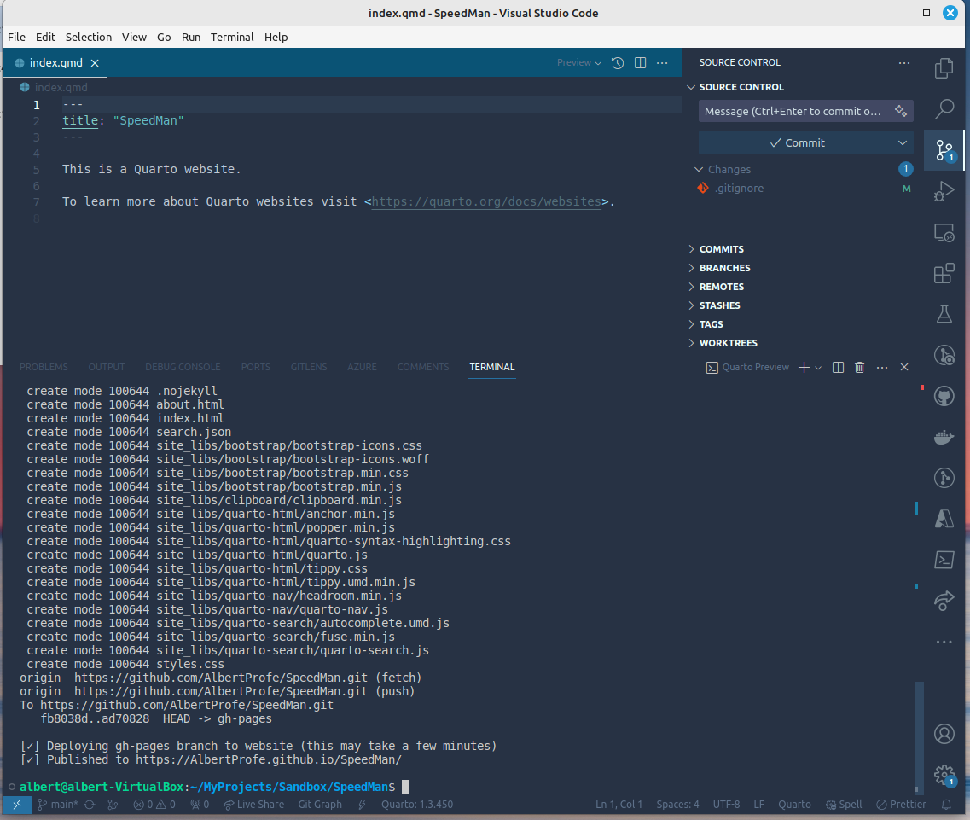Open GitLens Inspect view
Image resolution: width=970 pixels, height=820 pixels.
pos(944,355)
